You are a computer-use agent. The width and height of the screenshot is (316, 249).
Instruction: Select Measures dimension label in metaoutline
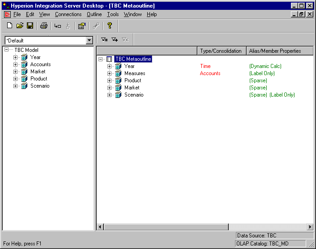point(135,73)
